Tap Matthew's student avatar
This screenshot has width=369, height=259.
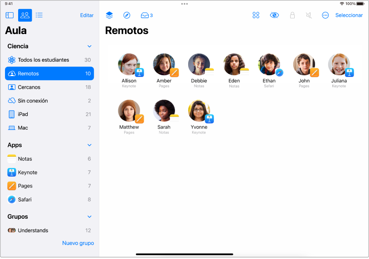129,110
